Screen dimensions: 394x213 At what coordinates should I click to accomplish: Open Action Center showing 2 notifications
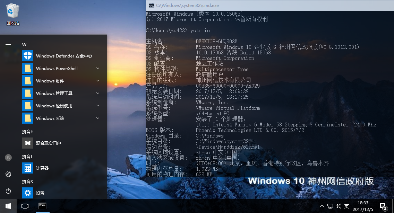pyautogui.click(x=384, y=206)
